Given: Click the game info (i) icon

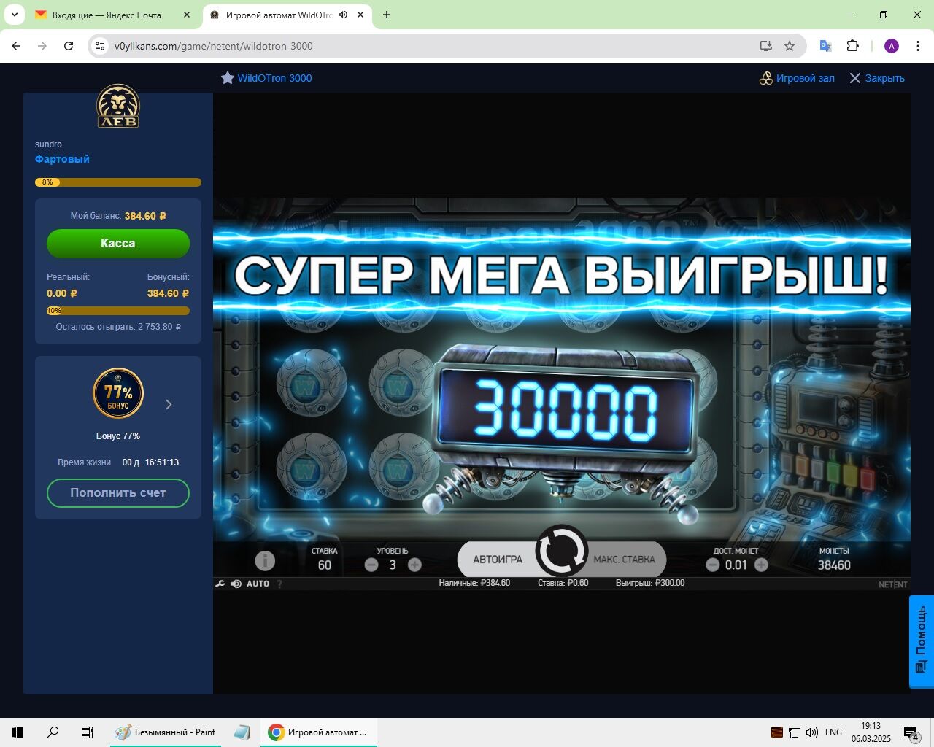Looking at the screenshot, I should (265, 560).
